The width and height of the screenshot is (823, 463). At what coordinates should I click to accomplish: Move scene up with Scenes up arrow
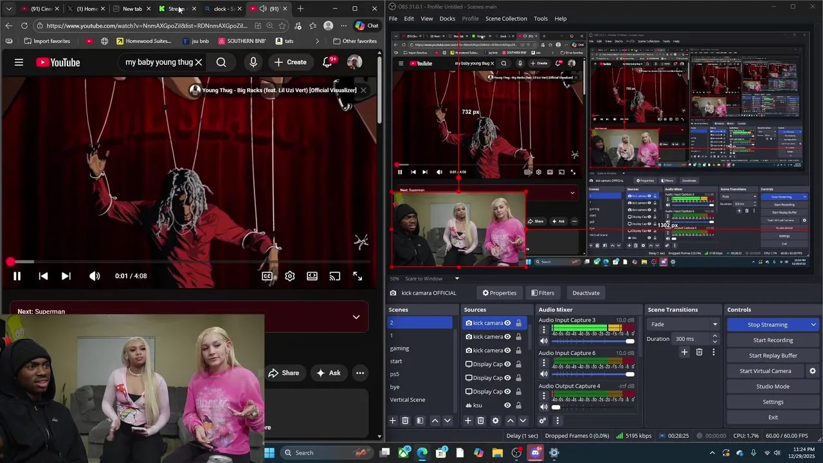[x=435, y=421]
